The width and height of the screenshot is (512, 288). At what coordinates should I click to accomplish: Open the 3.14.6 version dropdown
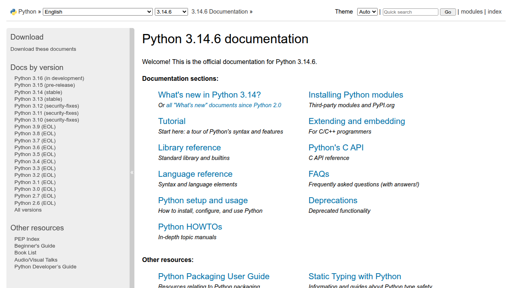coord(171,12)
